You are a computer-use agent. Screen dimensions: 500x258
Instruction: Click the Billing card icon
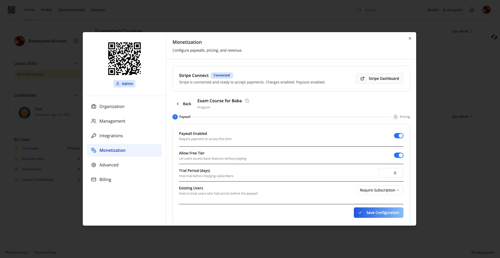tap(94, 179)
